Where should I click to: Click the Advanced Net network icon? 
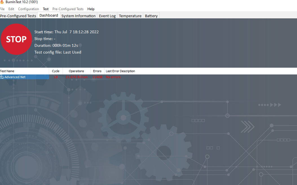pyautogui.click(x=2, y=77)
